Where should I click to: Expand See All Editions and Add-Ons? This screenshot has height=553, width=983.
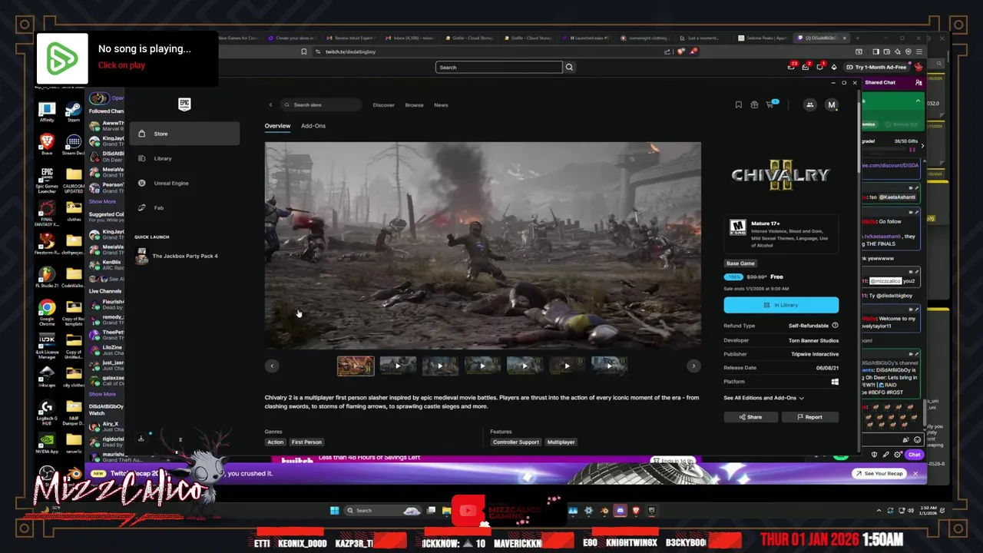(x=763, y=398)
